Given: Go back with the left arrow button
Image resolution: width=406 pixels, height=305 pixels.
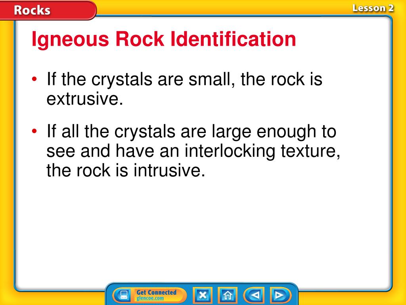Looking at the screenshot, I should 254,295.
